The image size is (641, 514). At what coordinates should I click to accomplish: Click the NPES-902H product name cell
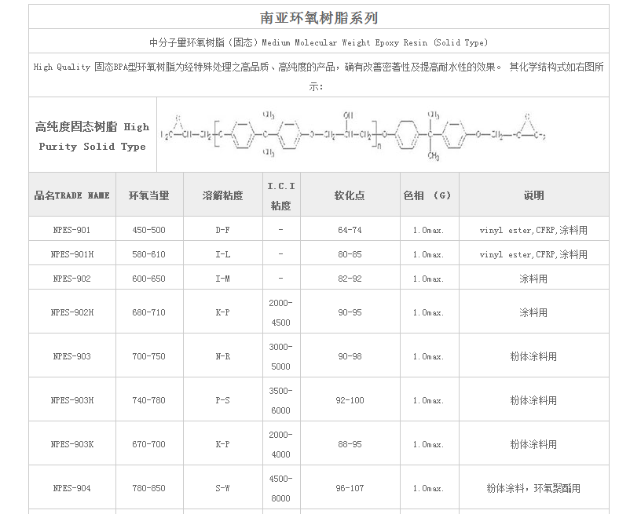72,312
